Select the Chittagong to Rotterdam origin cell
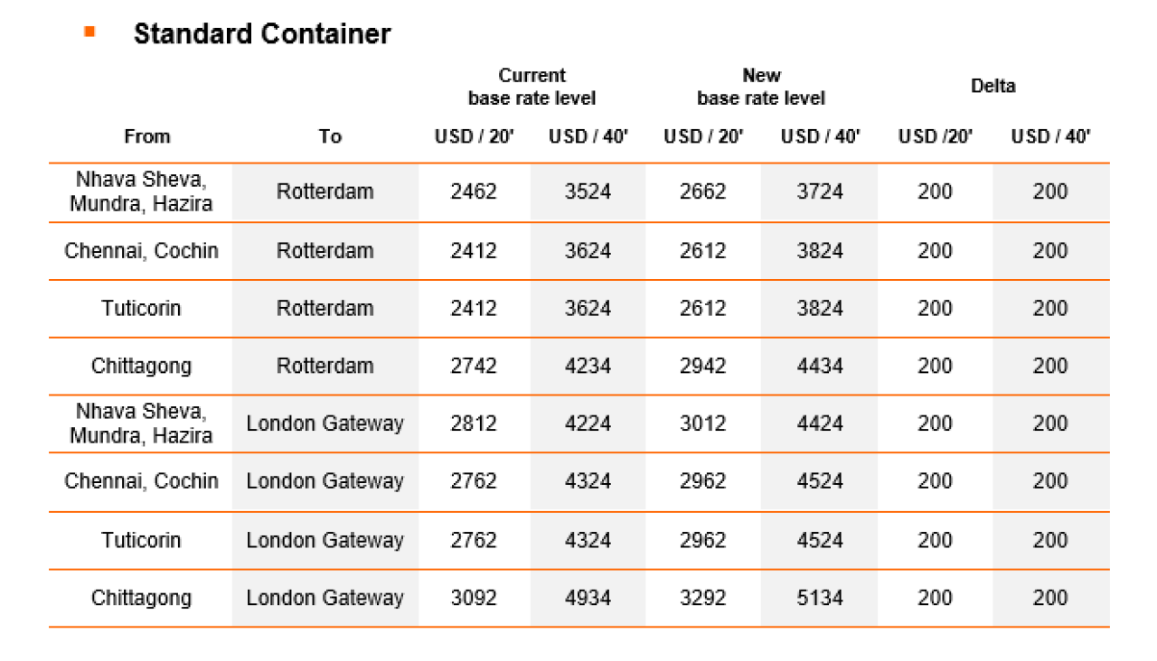The image size is (1157, 661). [x=141, y=366]
